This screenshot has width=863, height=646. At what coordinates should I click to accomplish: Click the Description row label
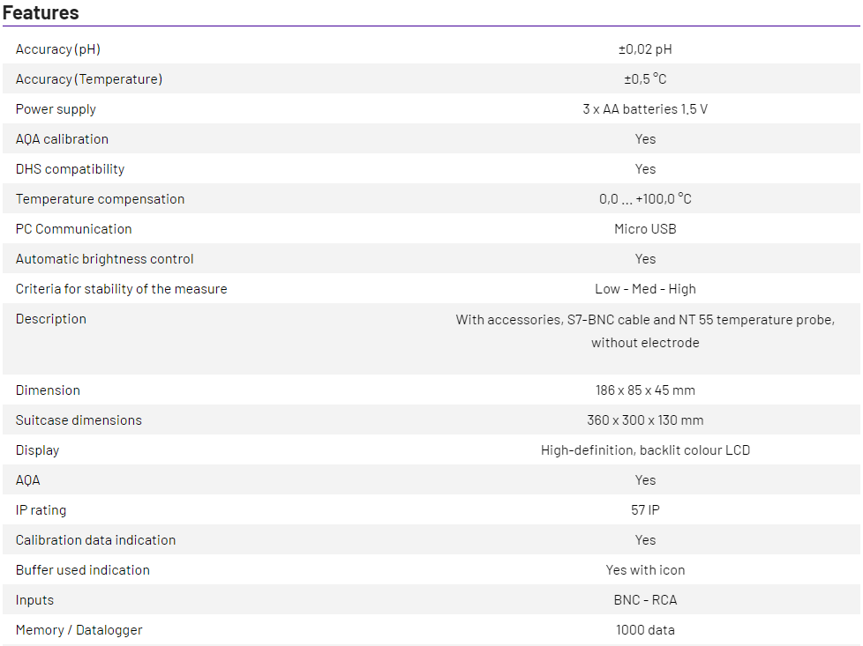coord(51,319)
